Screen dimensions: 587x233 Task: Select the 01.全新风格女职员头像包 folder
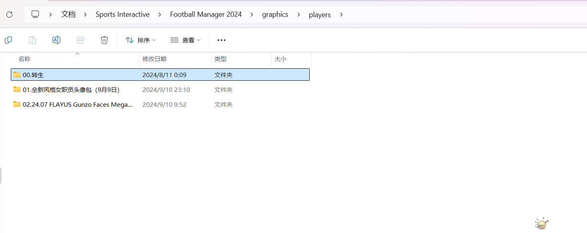(71, 90)
